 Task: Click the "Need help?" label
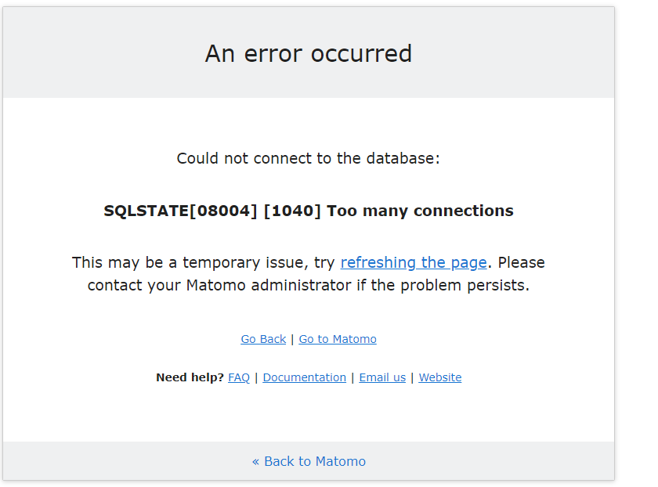tap(190, 377)
